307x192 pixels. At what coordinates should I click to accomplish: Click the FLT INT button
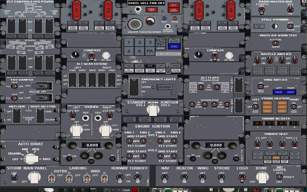[x=161, y=42]
